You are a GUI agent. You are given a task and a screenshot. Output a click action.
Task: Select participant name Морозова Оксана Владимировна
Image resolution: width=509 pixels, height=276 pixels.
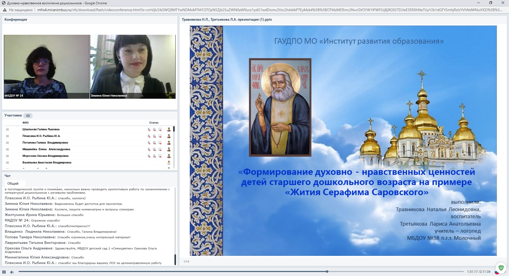coord(45,156)
